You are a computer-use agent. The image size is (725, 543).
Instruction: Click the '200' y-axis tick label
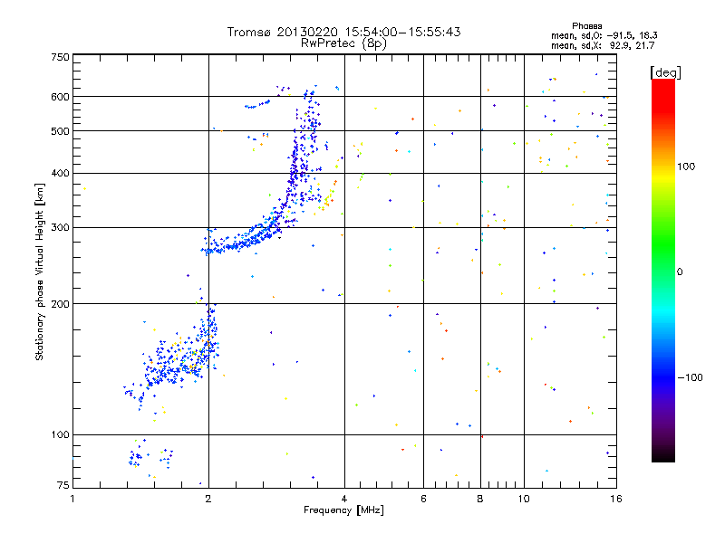pyautogui.click(x=60, y=304)
